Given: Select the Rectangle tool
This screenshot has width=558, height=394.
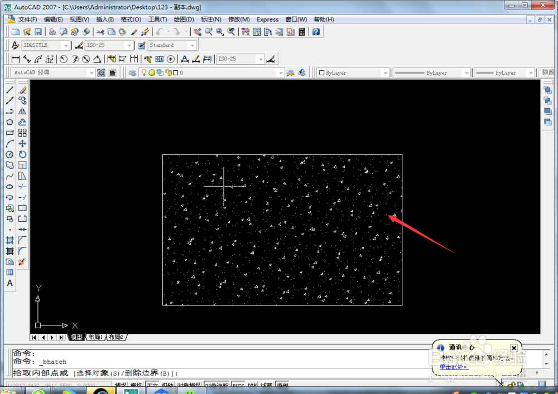Looking at the screenshot, I should [9, 133].
